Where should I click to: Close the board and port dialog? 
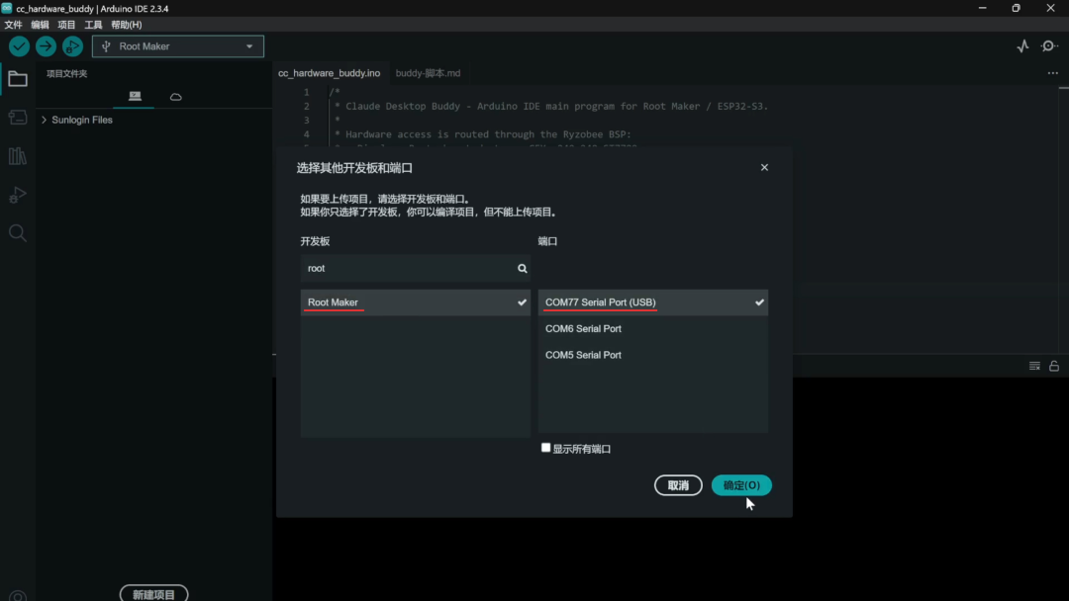click(764, 167)
